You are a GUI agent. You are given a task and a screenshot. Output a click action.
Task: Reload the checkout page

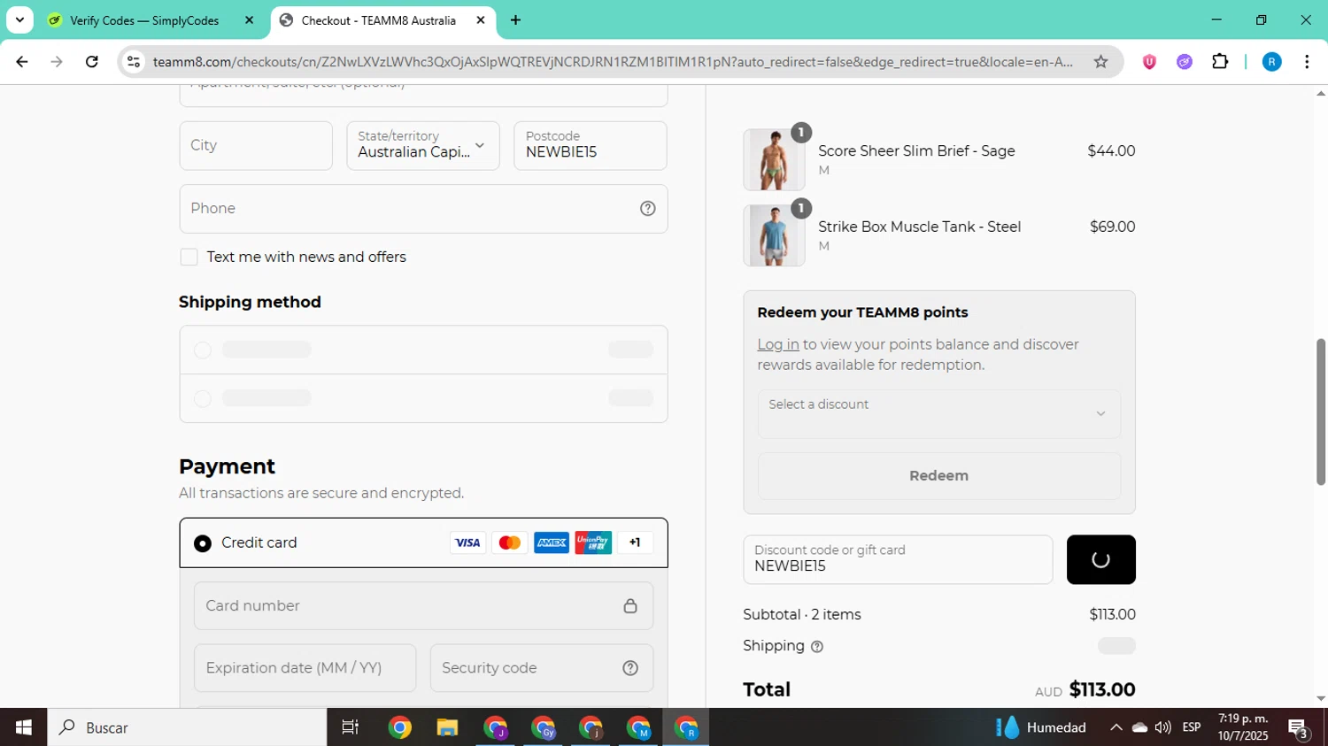point(92,62)
